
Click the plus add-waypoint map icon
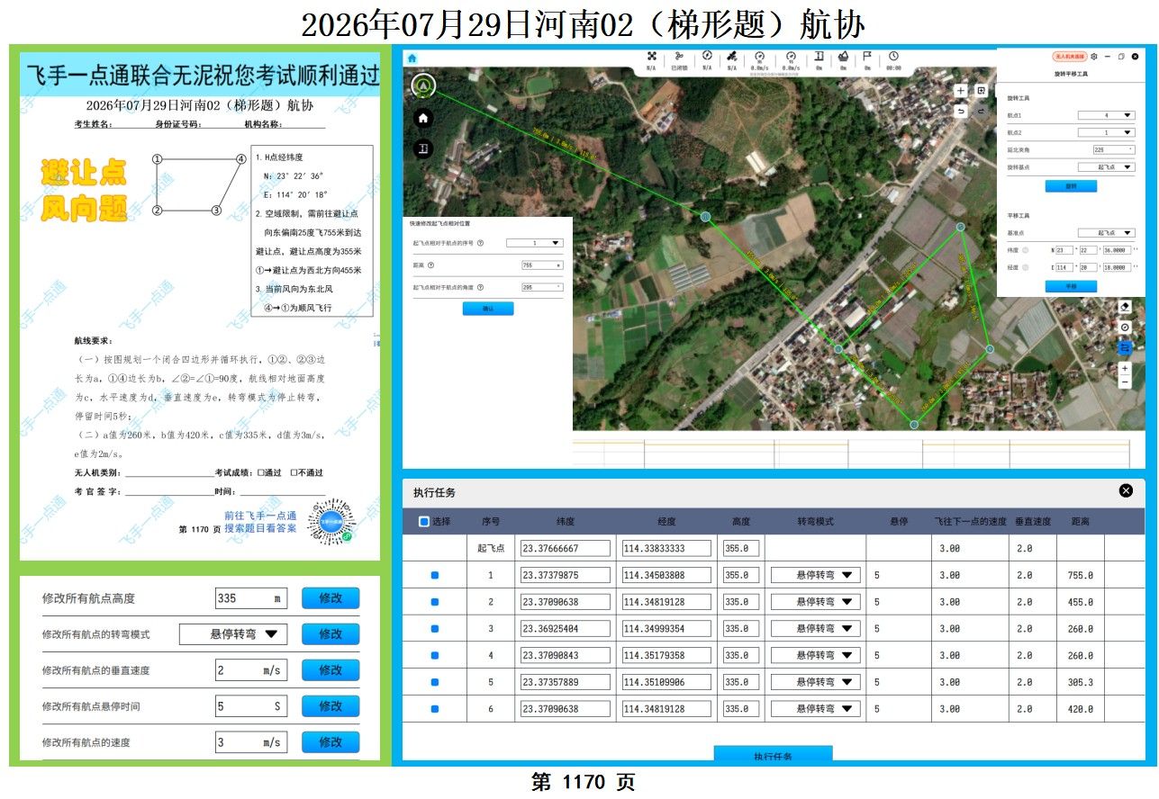coord(961,91)
